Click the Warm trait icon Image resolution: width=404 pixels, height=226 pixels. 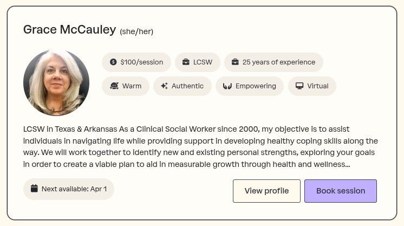114,86
